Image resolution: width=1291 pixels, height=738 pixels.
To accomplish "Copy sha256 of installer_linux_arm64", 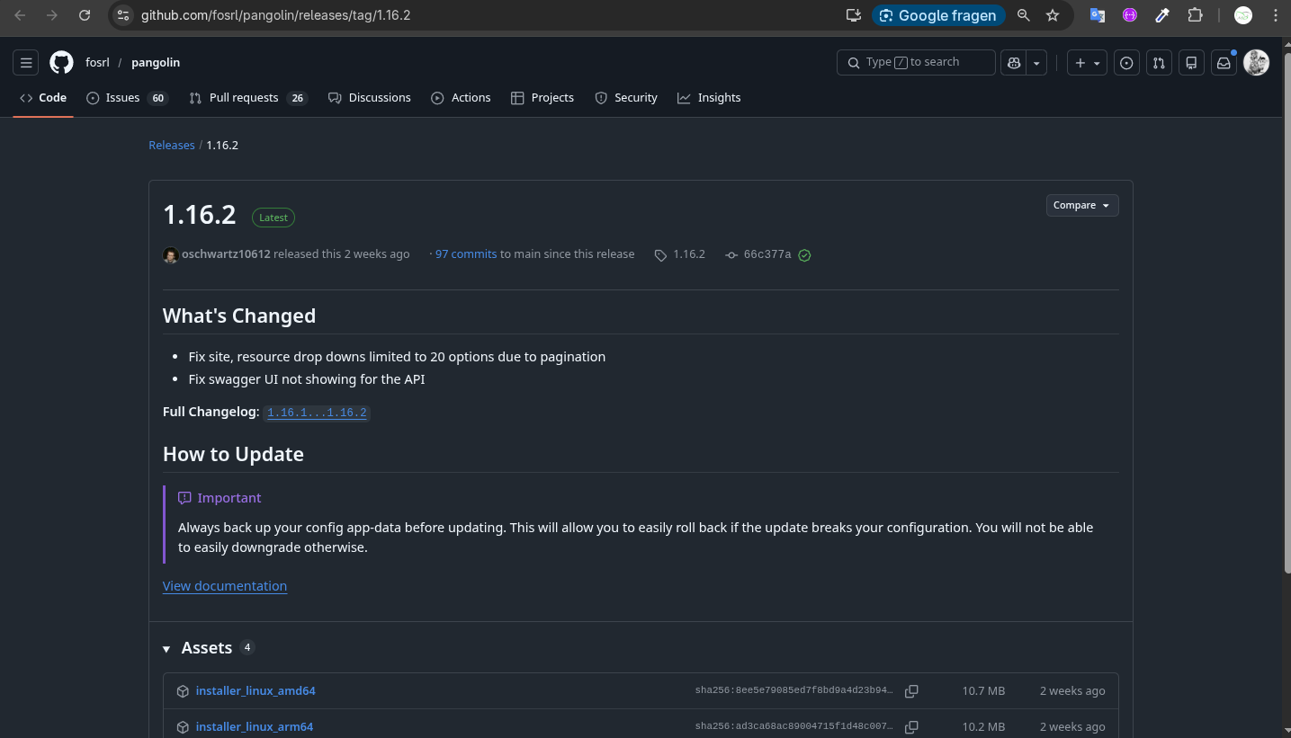I will [x=911, y=726].
